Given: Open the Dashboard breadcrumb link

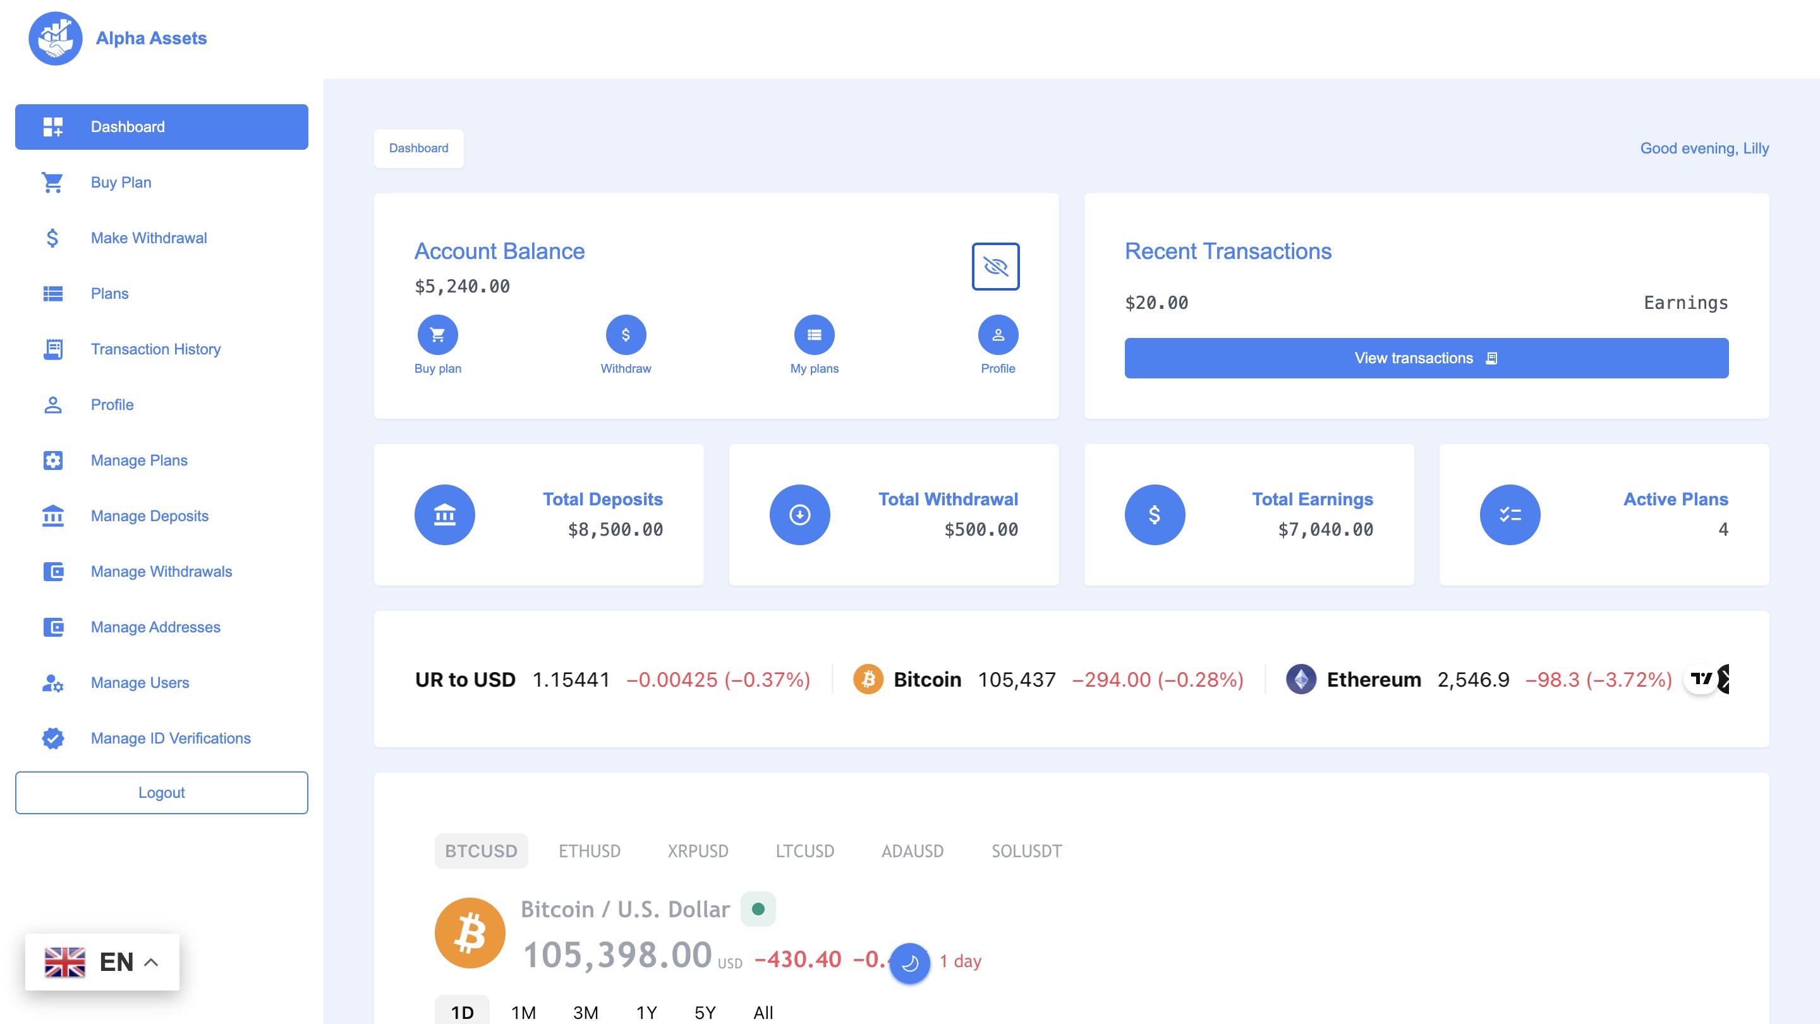Looking at the screenshot, I should 418,148.
